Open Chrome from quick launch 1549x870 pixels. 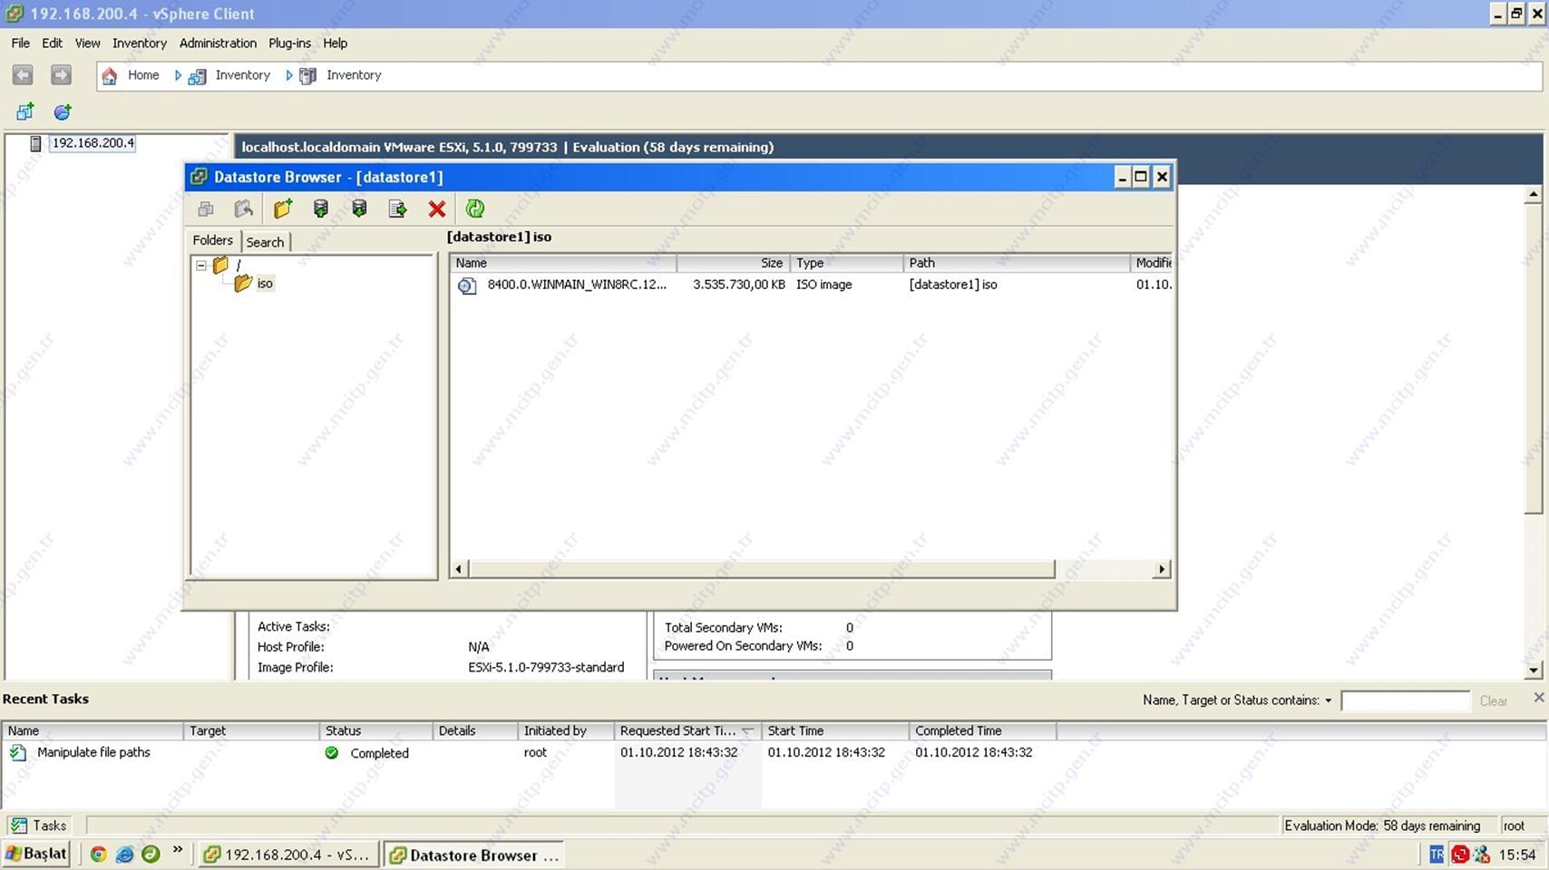[98, 854]
